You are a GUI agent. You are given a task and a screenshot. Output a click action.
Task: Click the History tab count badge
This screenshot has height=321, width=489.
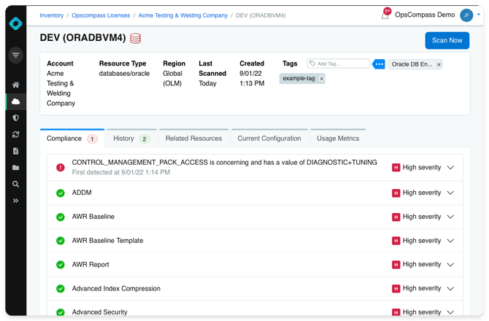tap(144, 139)
